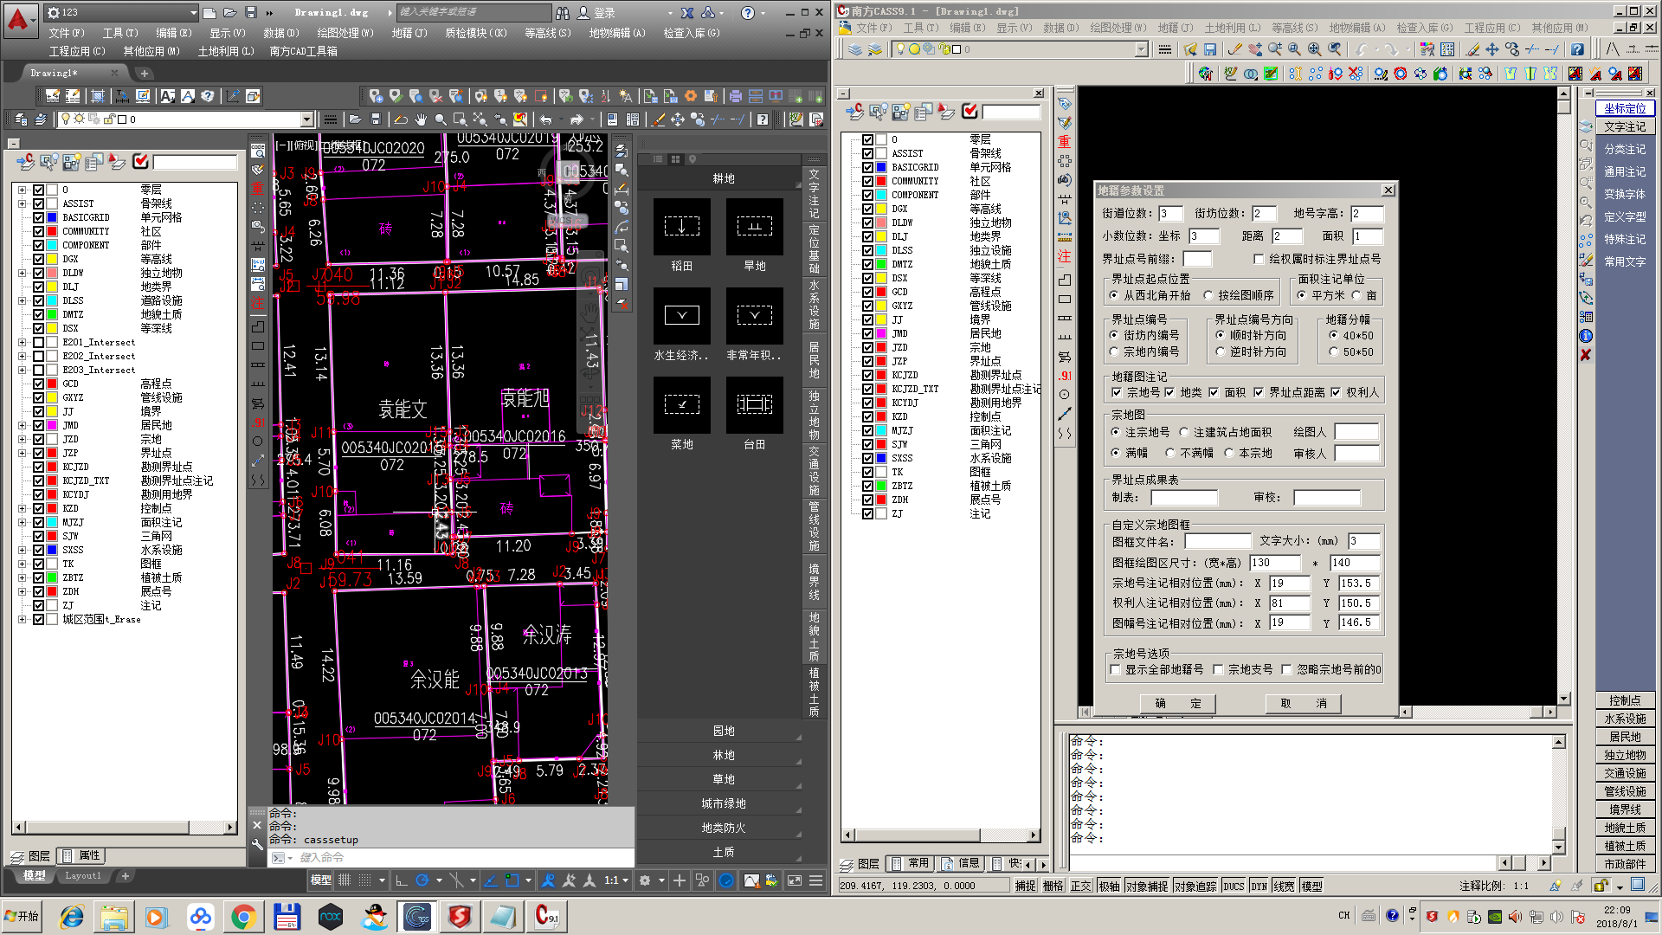Open 绘图处理(W) menu in the left window
The height and width of the screenshot is (935, 1662).
345,33
